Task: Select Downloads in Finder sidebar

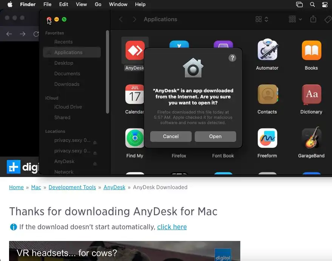Action: [x=72, y=84]
